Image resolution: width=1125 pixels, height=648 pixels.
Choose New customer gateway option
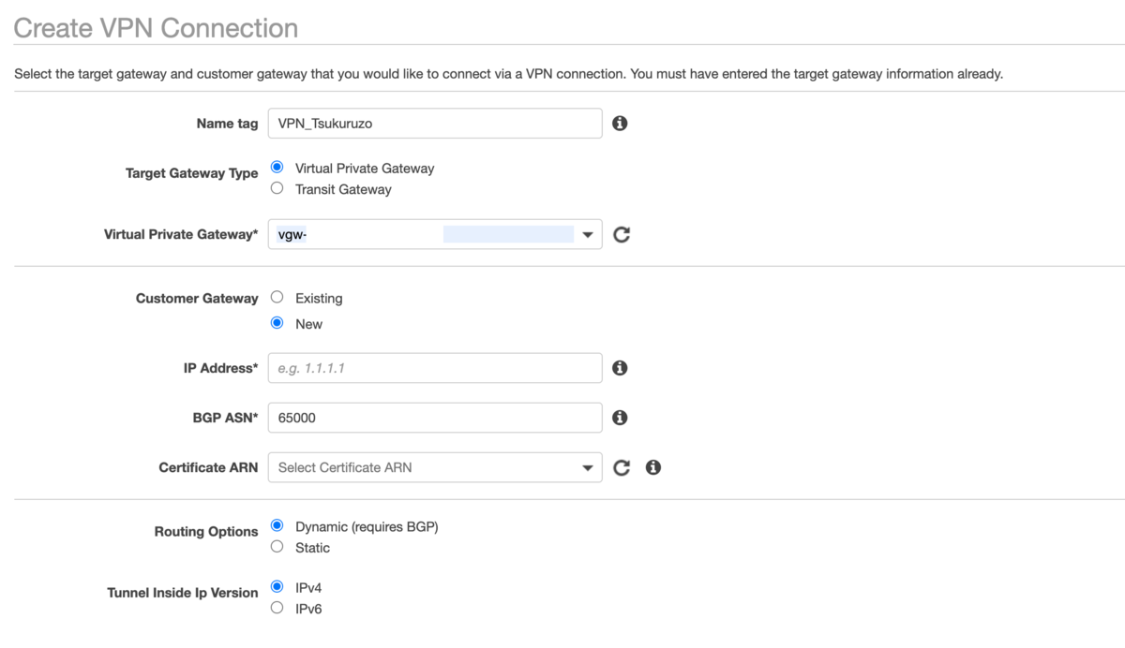click(x=277, y=323)
